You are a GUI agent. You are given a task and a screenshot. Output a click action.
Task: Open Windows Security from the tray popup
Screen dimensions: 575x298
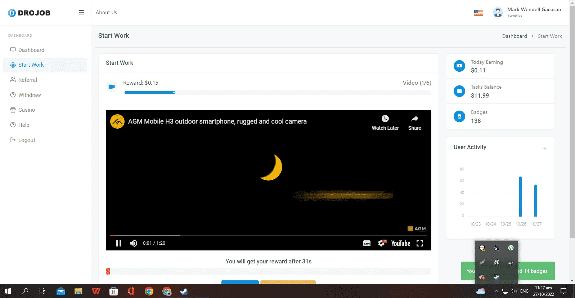(482, 248)
